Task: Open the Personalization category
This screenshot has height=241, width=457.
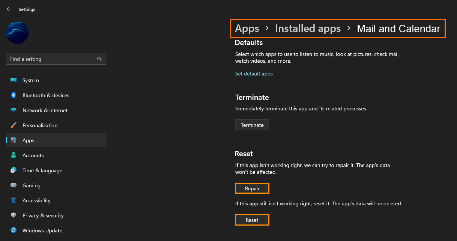Action: pos(56,125)
